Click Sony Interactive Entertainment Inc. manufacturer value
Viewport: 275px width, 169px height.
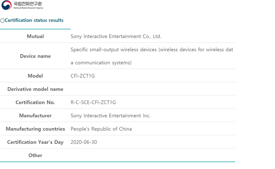tap(110, 116)
